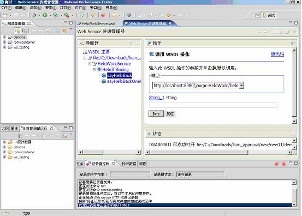Click the New wizard toolbar icon
Screen dimensions: 302x216
5,15
